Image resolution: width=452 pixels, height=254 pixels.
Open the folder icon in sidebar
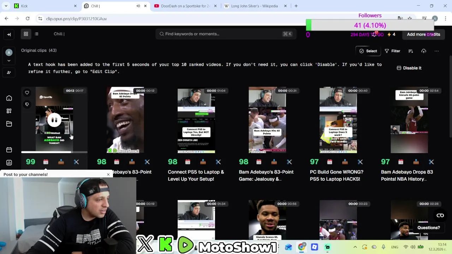click(x=9, y=124)
